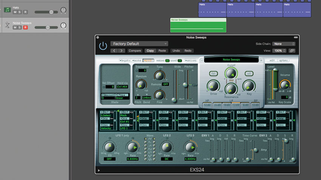The height and width of the screenshot is (180, 321).
Task: Open the Xfade Type dropdown
Action: tap(122, 95)
